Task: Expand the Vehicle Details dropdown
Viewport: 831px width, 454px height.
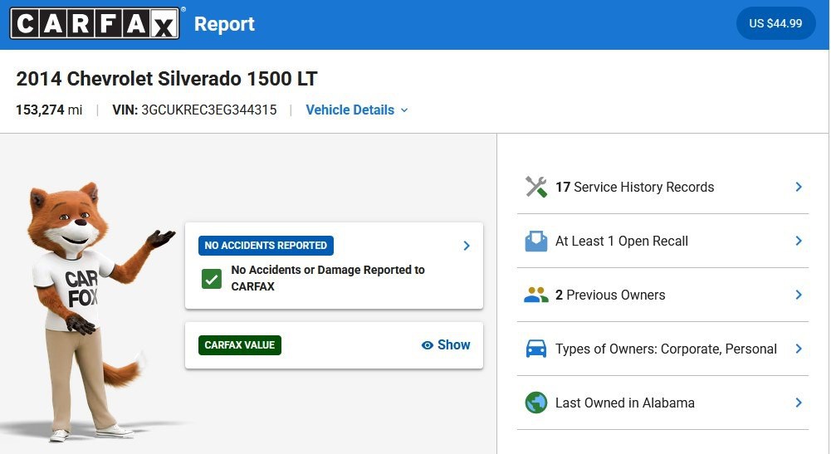Action: [x=357, y=110]
